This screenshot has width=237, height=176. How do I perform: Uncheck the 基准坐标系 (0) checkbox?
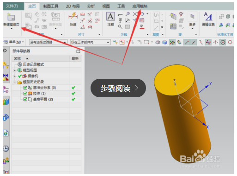(x=25, y=88)
